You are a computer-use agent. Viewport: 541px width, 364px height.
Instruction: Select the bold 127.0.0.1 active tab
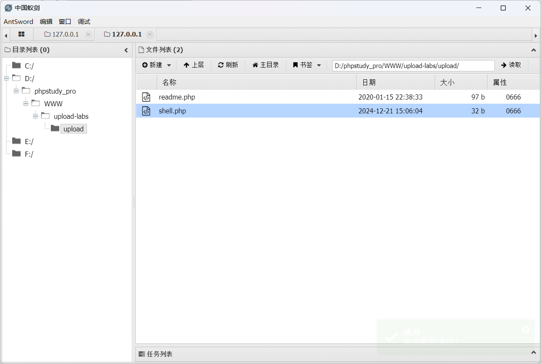123,34
